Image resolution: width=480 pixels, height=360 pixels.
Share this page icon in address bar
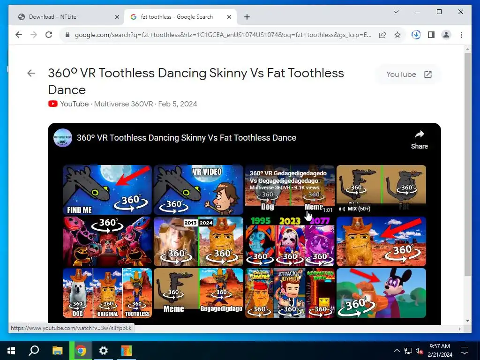coord(382,35)
